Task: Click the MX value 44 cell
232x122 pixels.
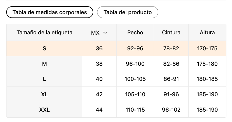Action: coord(99,110)
